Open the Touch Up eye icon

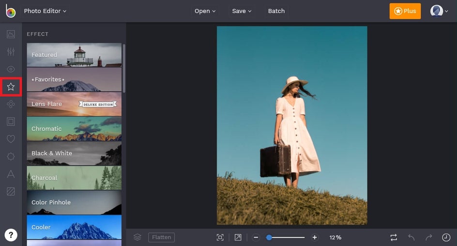[x=11, y=69]
